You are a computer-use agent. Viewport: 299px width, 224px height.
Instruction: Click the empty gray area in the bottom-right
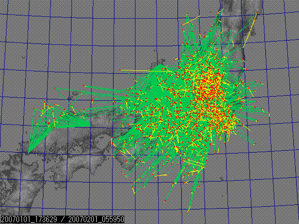click(262, 187)
